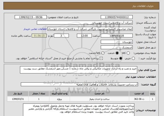
Task: Open the اطلاعات تماس خریدار link
Action: (35, 29)
